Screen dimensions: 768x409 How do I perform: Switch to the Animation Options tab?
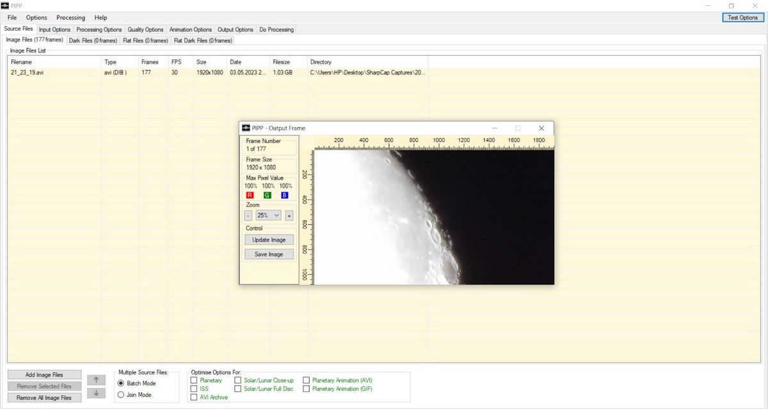191,29
